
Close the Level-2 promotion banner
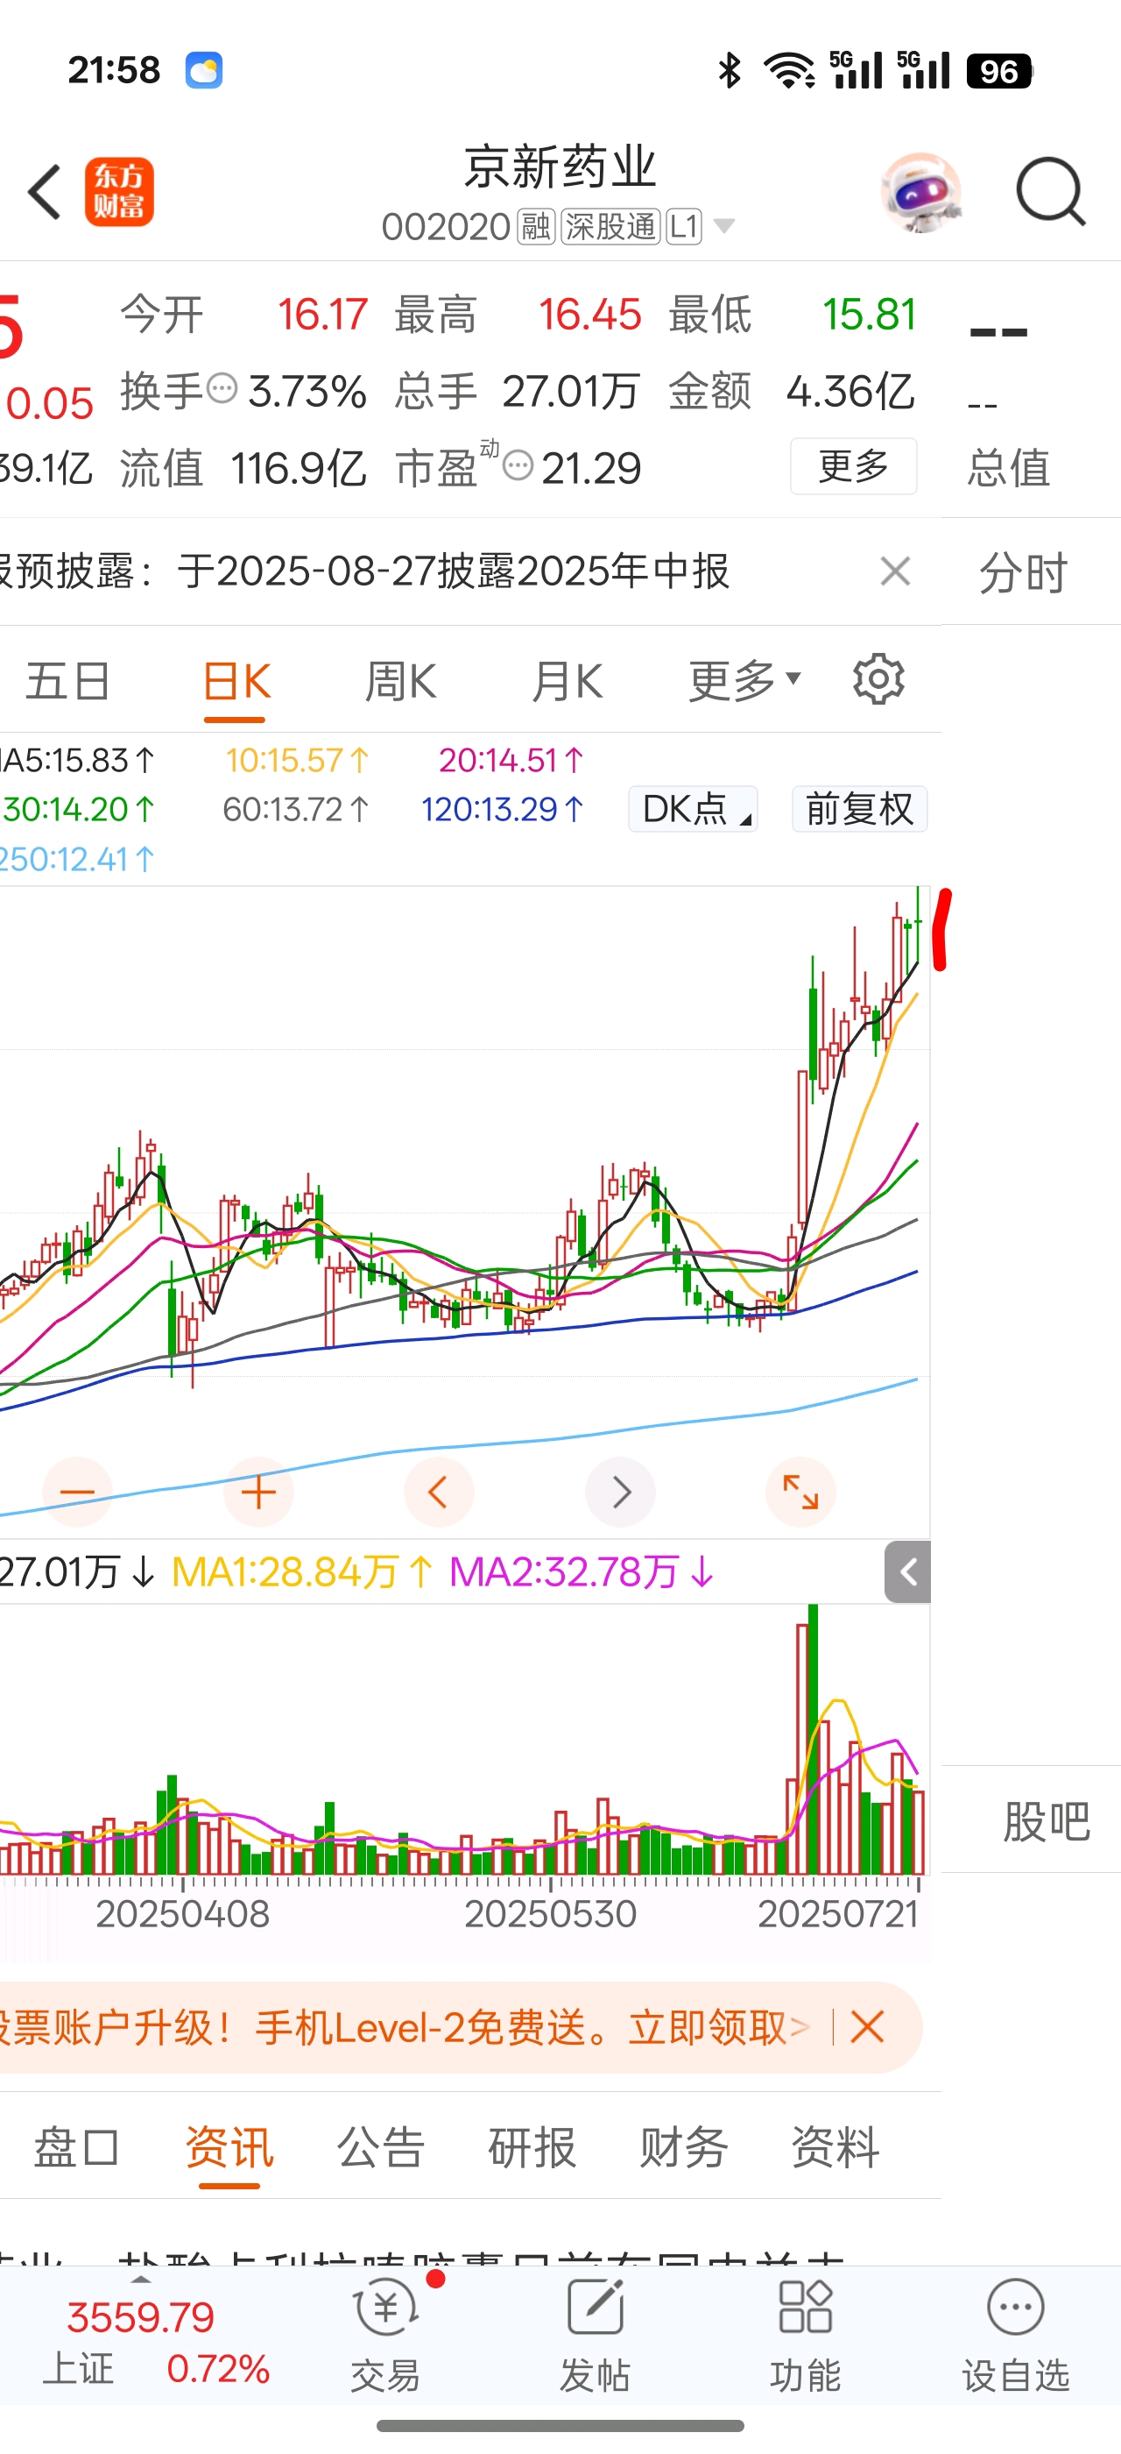coord(867,2026)
